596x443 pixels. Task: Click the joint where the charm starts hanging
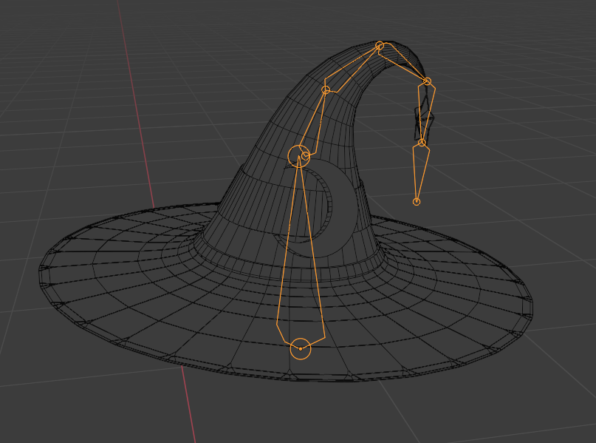point(427,81)
